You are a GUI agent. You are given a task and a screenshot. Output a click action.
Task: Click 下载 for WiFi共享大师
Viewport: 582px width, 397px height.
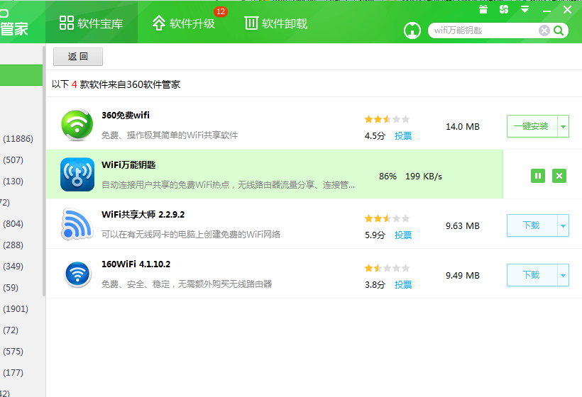click(532, 225)
